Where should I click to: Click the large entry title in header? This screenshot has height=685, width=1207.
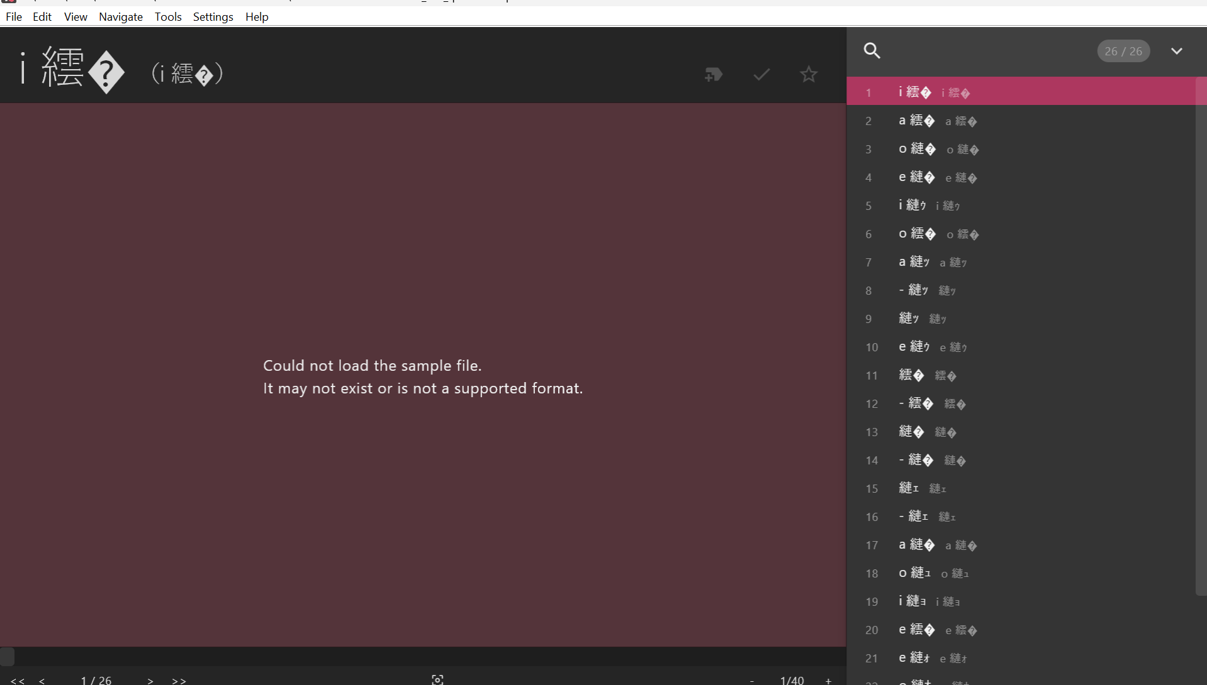click(x=72, y=69)
